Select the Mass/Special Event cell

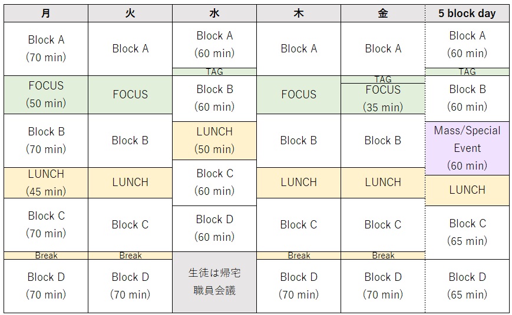click(x=467, y=148)
